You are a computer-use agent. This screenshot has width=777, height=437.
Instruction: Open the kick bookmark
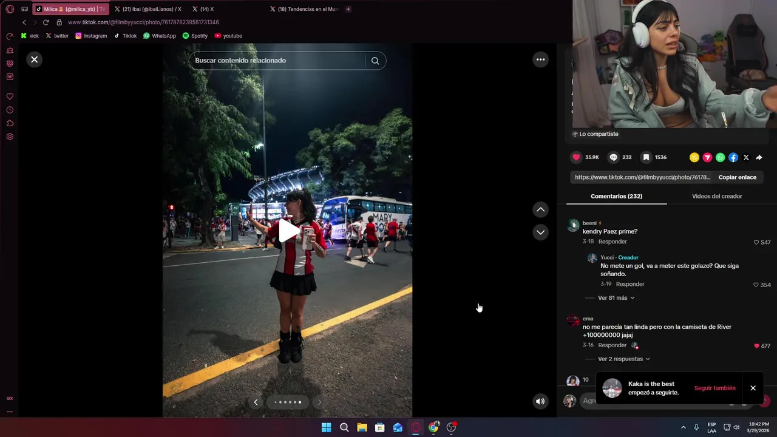29,36
